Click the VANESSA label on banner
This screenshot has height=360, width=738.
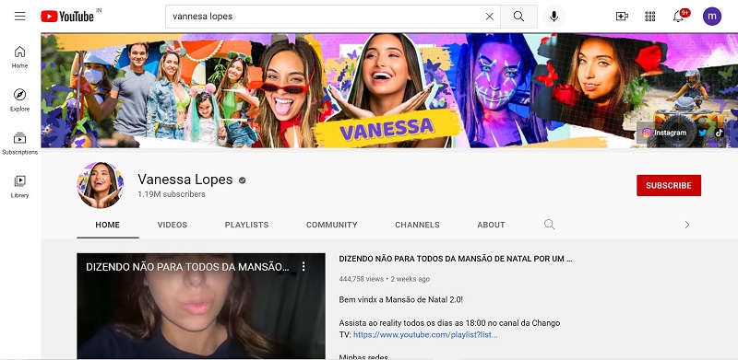click(386, 128)
